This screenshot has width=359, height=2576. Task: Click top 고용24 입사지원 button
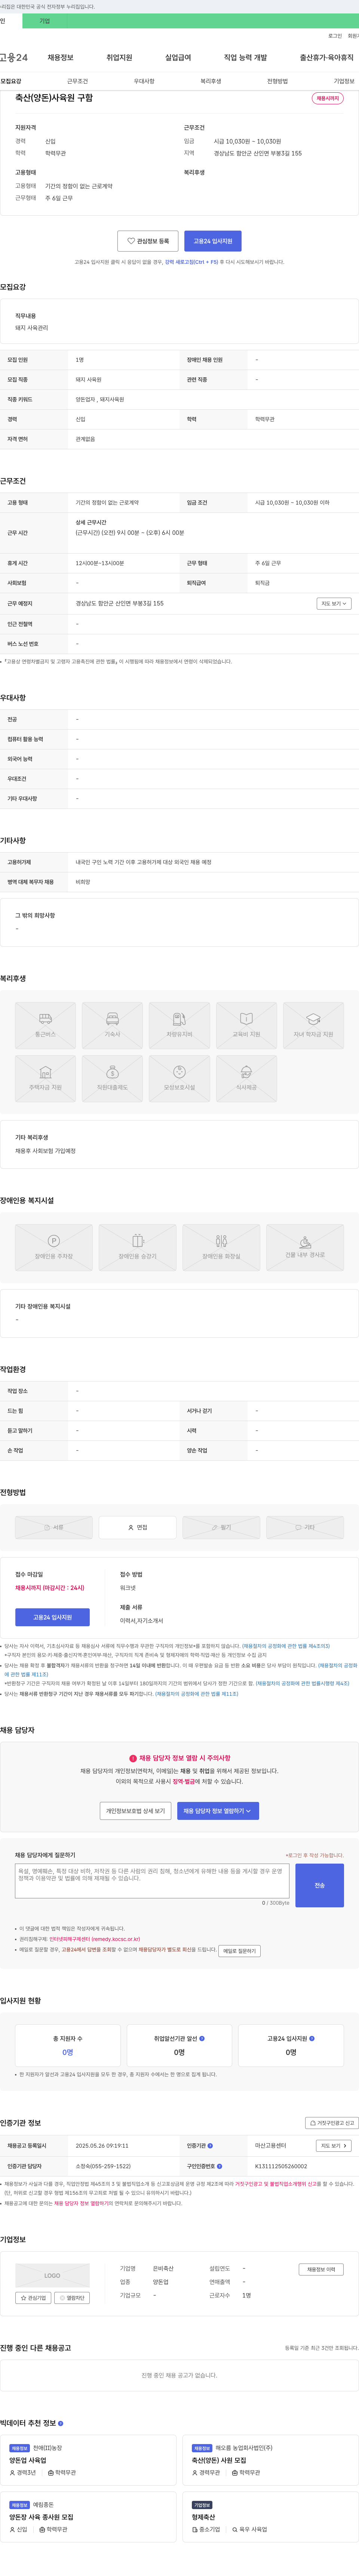pos(213,241)
